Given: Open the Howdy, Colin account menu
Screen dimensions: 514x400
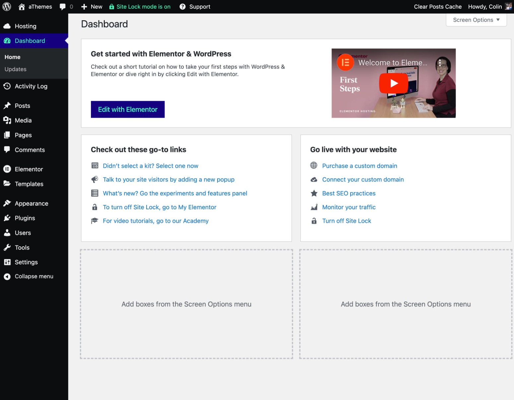Looking at the screenshot, I should [x=490, y=7].
